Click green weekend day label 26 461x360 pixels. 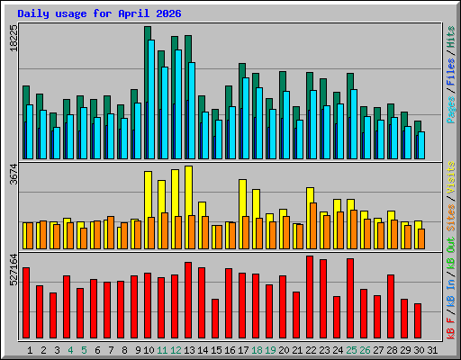coord(365,350)
